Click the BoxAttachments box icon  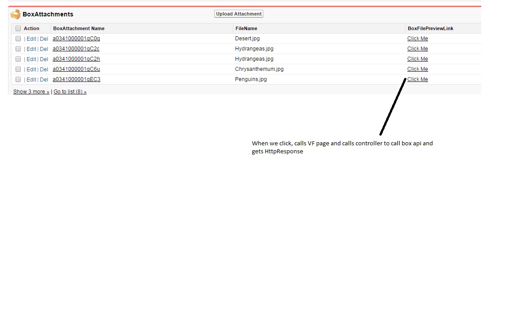pyautogui.click(x=15, y=14)
